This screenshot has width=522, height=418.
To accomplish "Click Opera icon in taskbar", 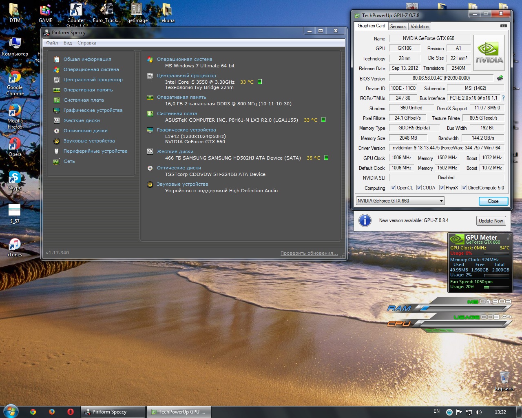I will pos(71,412).
